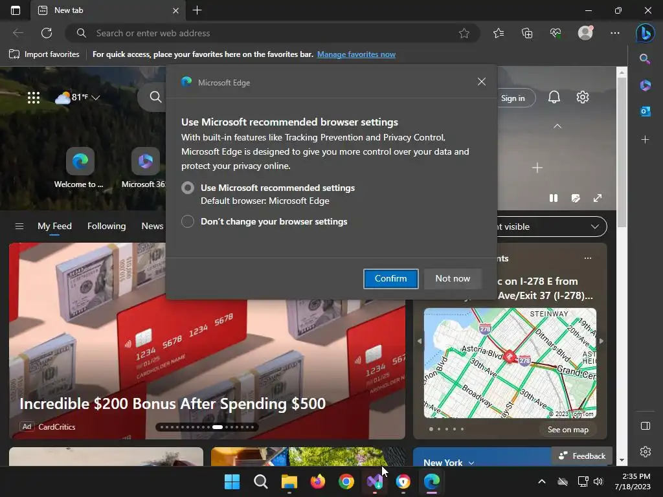Show next traffic map slide arrow

(601, 340)
